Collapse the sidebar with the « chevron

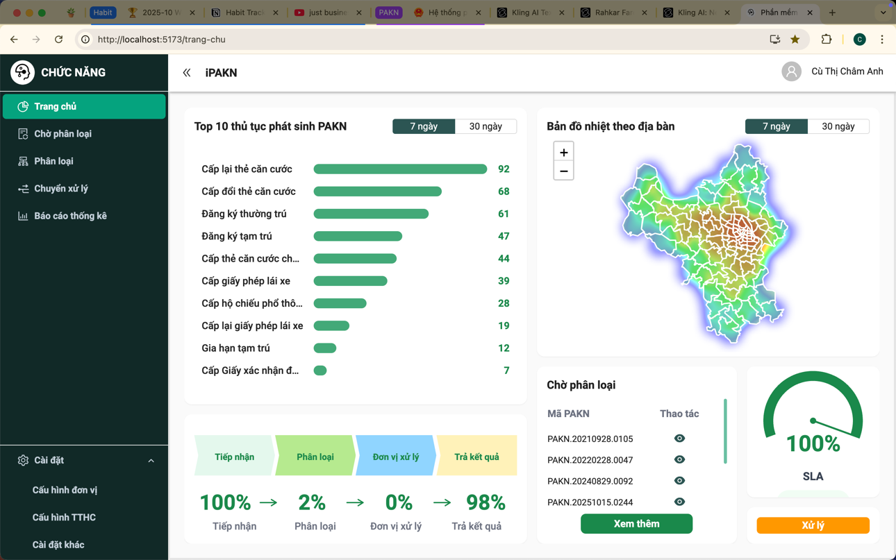point(186,71)
